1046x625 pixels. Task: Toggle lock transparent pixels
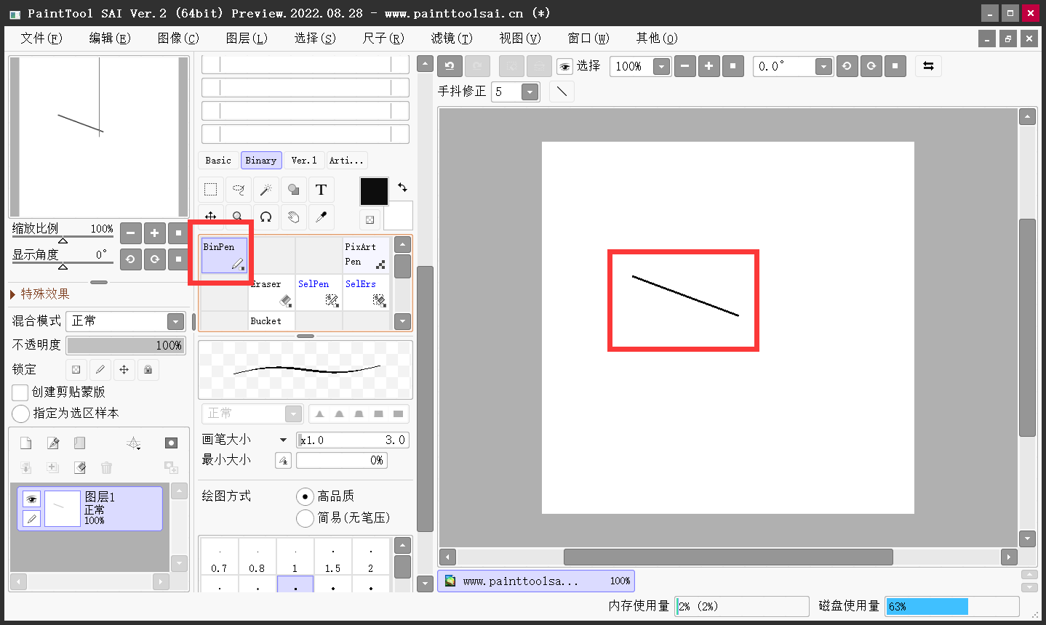coord(76,369)
